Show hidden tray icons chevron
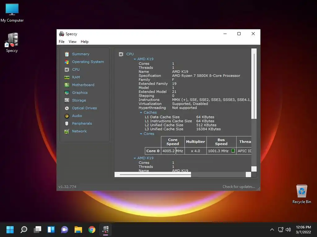This screenshot has width=317, height=237. pos(272,230)
